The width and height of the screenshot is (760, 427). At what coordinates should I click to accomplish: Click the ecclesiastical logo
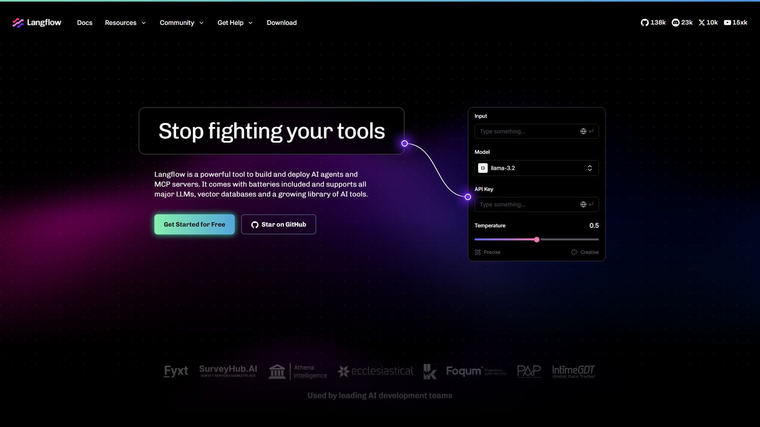tap(375, 371)
